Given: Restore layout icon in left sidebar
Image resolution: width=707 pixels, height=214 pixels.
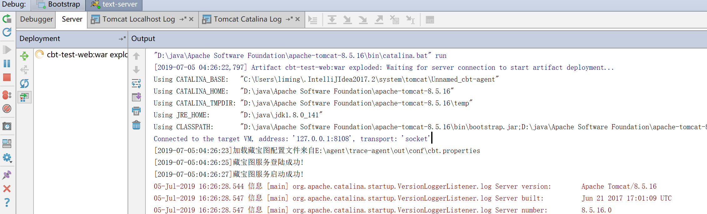Looking at the screenshot, I should coord(7,144).
